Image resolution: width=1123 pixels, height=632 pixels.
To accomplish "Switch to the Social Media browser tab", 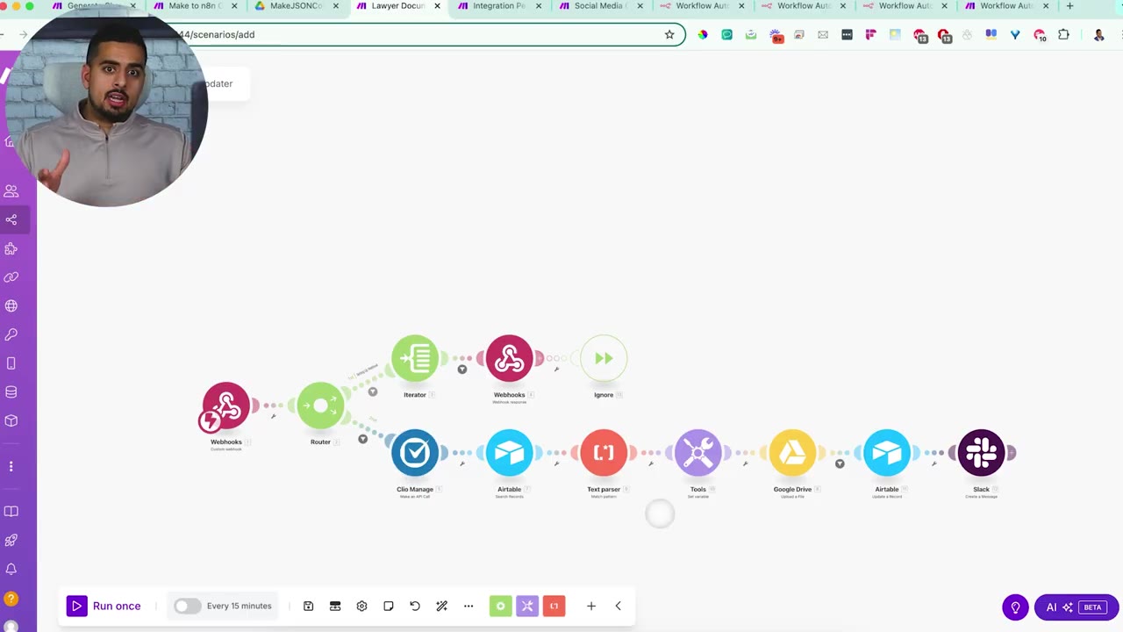I will 599,6.
